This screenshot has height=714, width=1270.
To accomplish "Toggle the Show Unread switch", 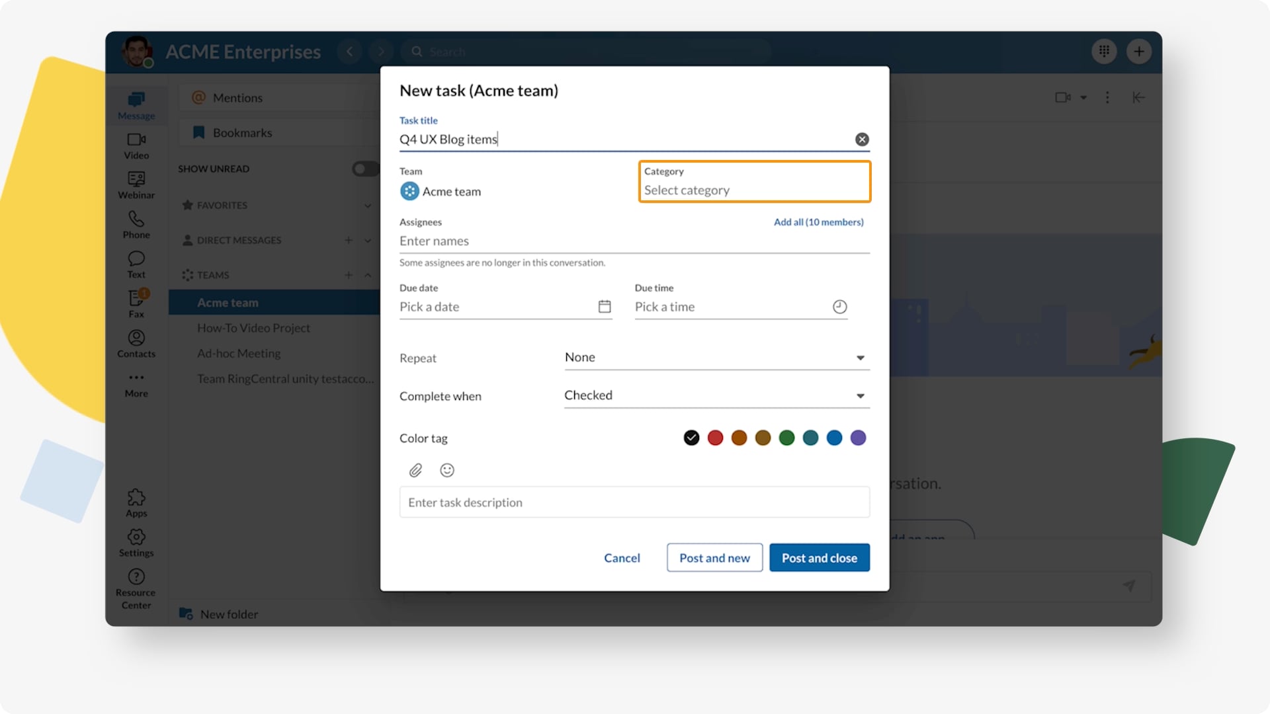I will tap(364, 169).
